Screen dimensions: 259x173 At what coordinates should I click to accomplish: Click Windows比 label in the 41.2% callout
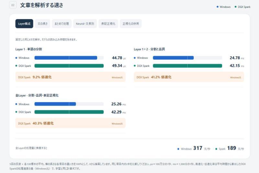(236, 78)
